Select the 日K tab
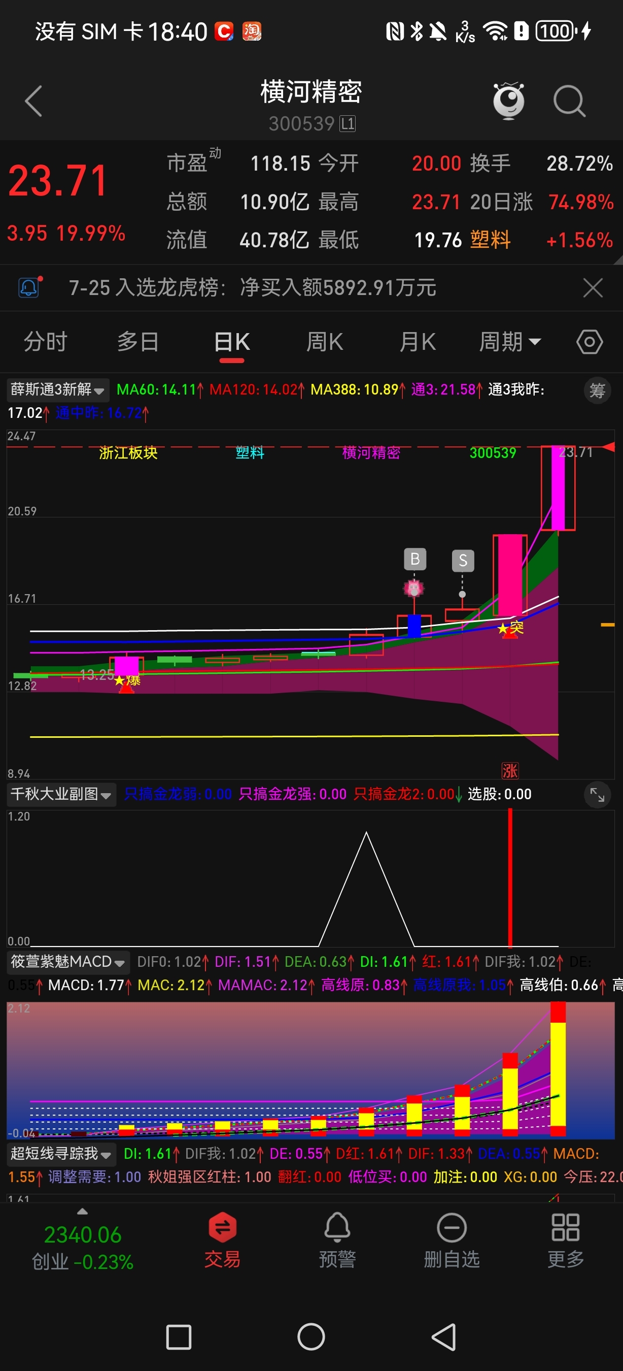623x1371 pixels. (x=232, y=342)
